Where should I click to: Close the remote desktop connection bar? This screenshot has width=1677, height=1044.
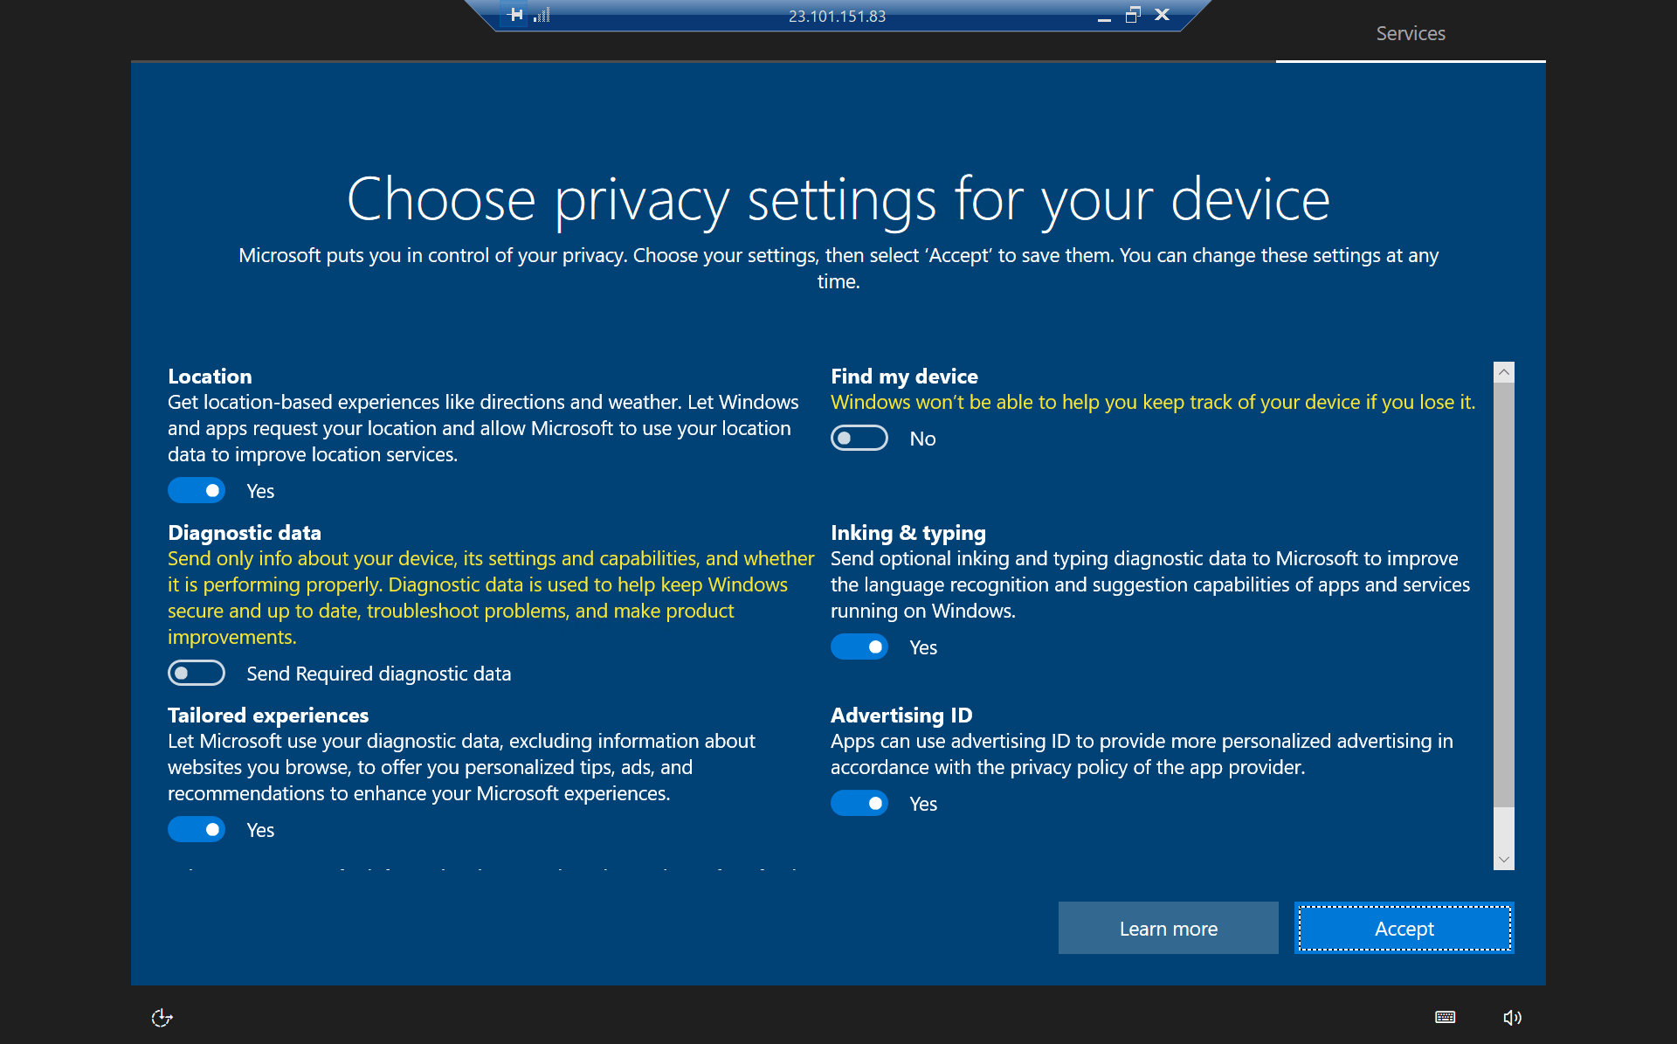point(1162,15)
